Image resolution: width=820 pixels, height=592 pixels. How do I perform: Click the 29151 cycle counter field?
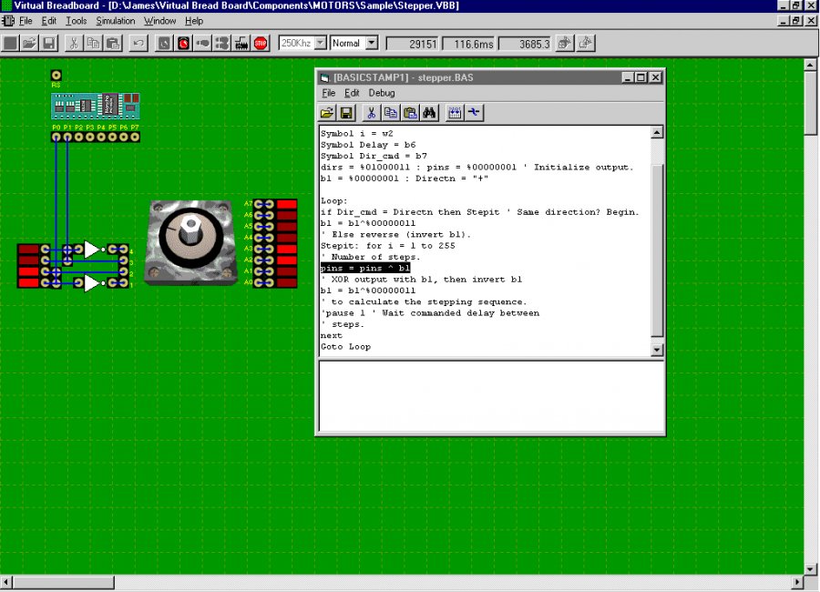pyautogui.click(x=412, y=44)
